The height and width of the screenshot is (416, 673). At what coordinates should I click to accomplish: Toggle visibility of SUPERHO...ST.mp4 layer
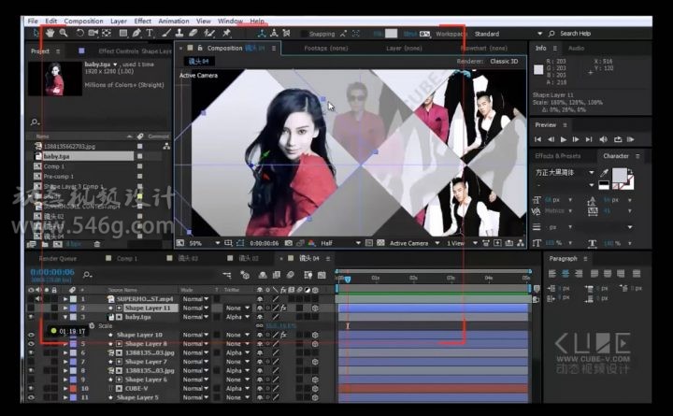coord(31,298)
